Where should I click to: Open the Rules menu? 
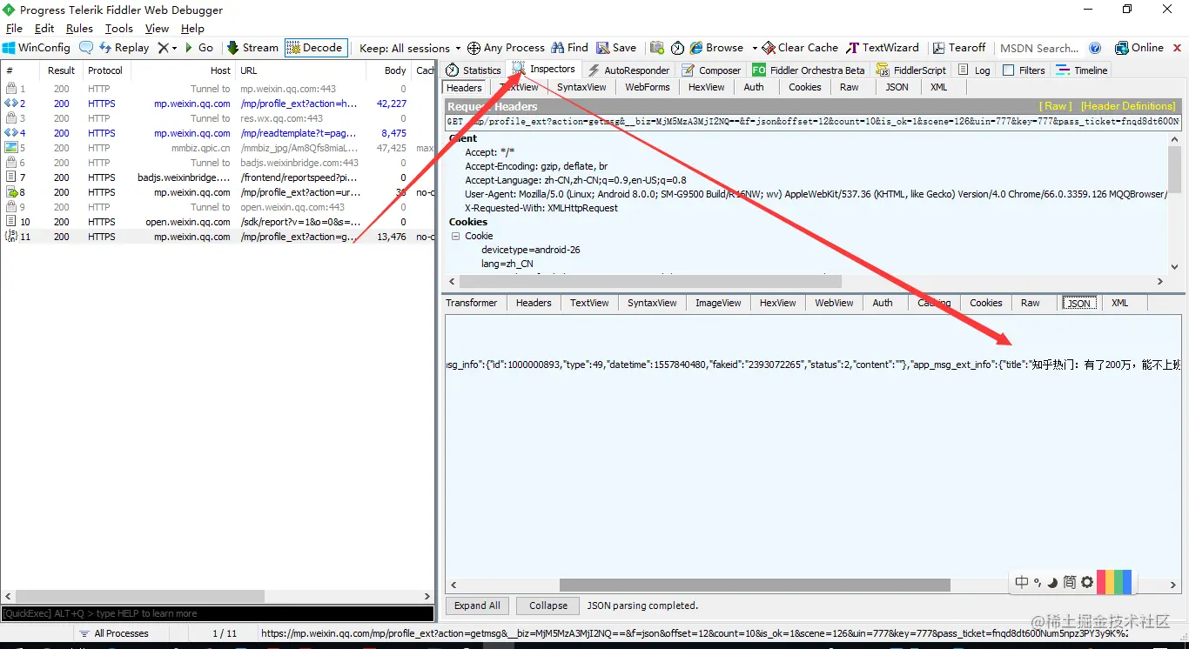pos(79,29)
